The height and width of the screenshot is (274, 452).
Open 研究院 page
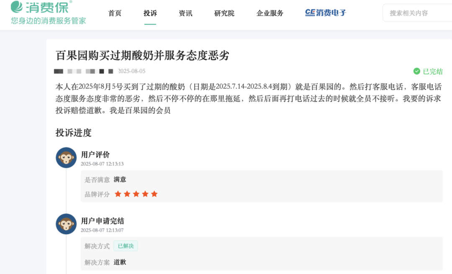click(x=224, y=13)
